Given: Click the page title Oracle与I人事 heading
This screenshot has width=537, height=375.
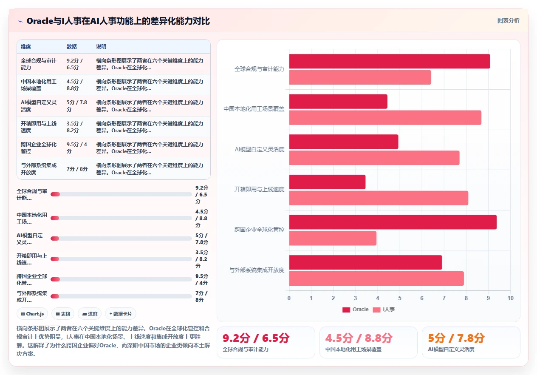Looking at the screenshot, I should tap(118, 21).
